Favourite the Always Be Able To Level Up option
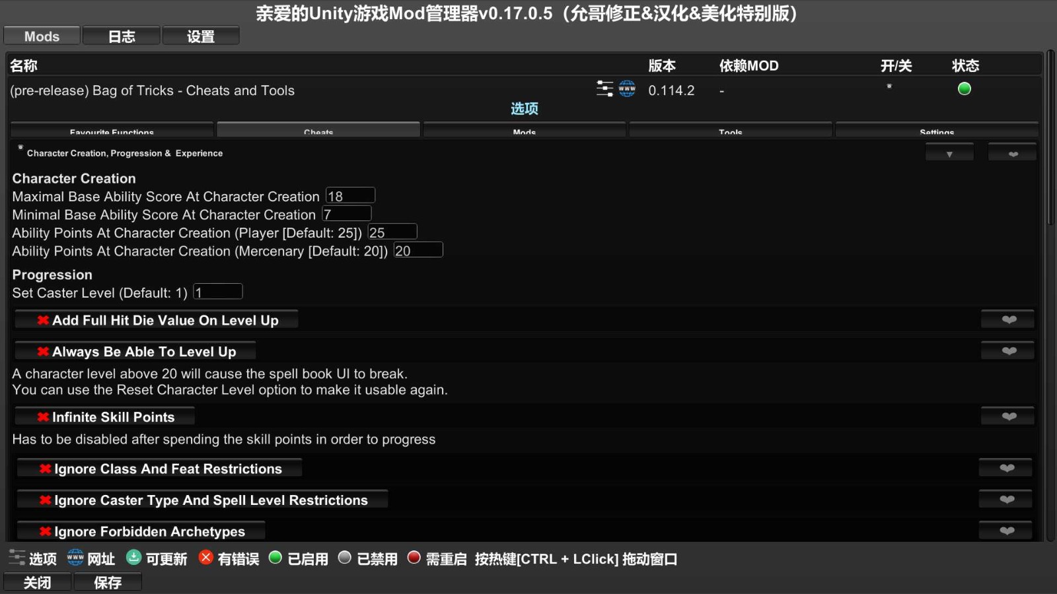 pyautogui.click(x=1008, y=351)
